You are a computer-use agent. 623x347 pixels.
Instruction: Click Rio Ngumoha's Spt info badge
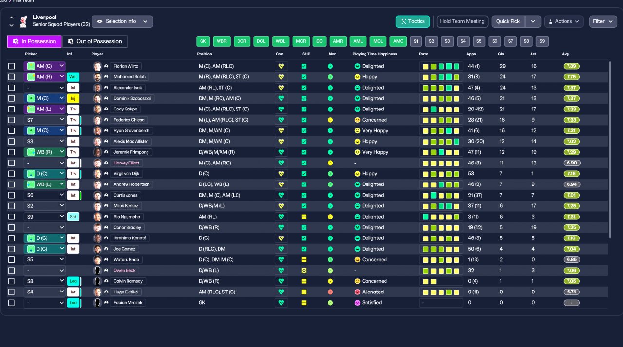click(73, 217)
